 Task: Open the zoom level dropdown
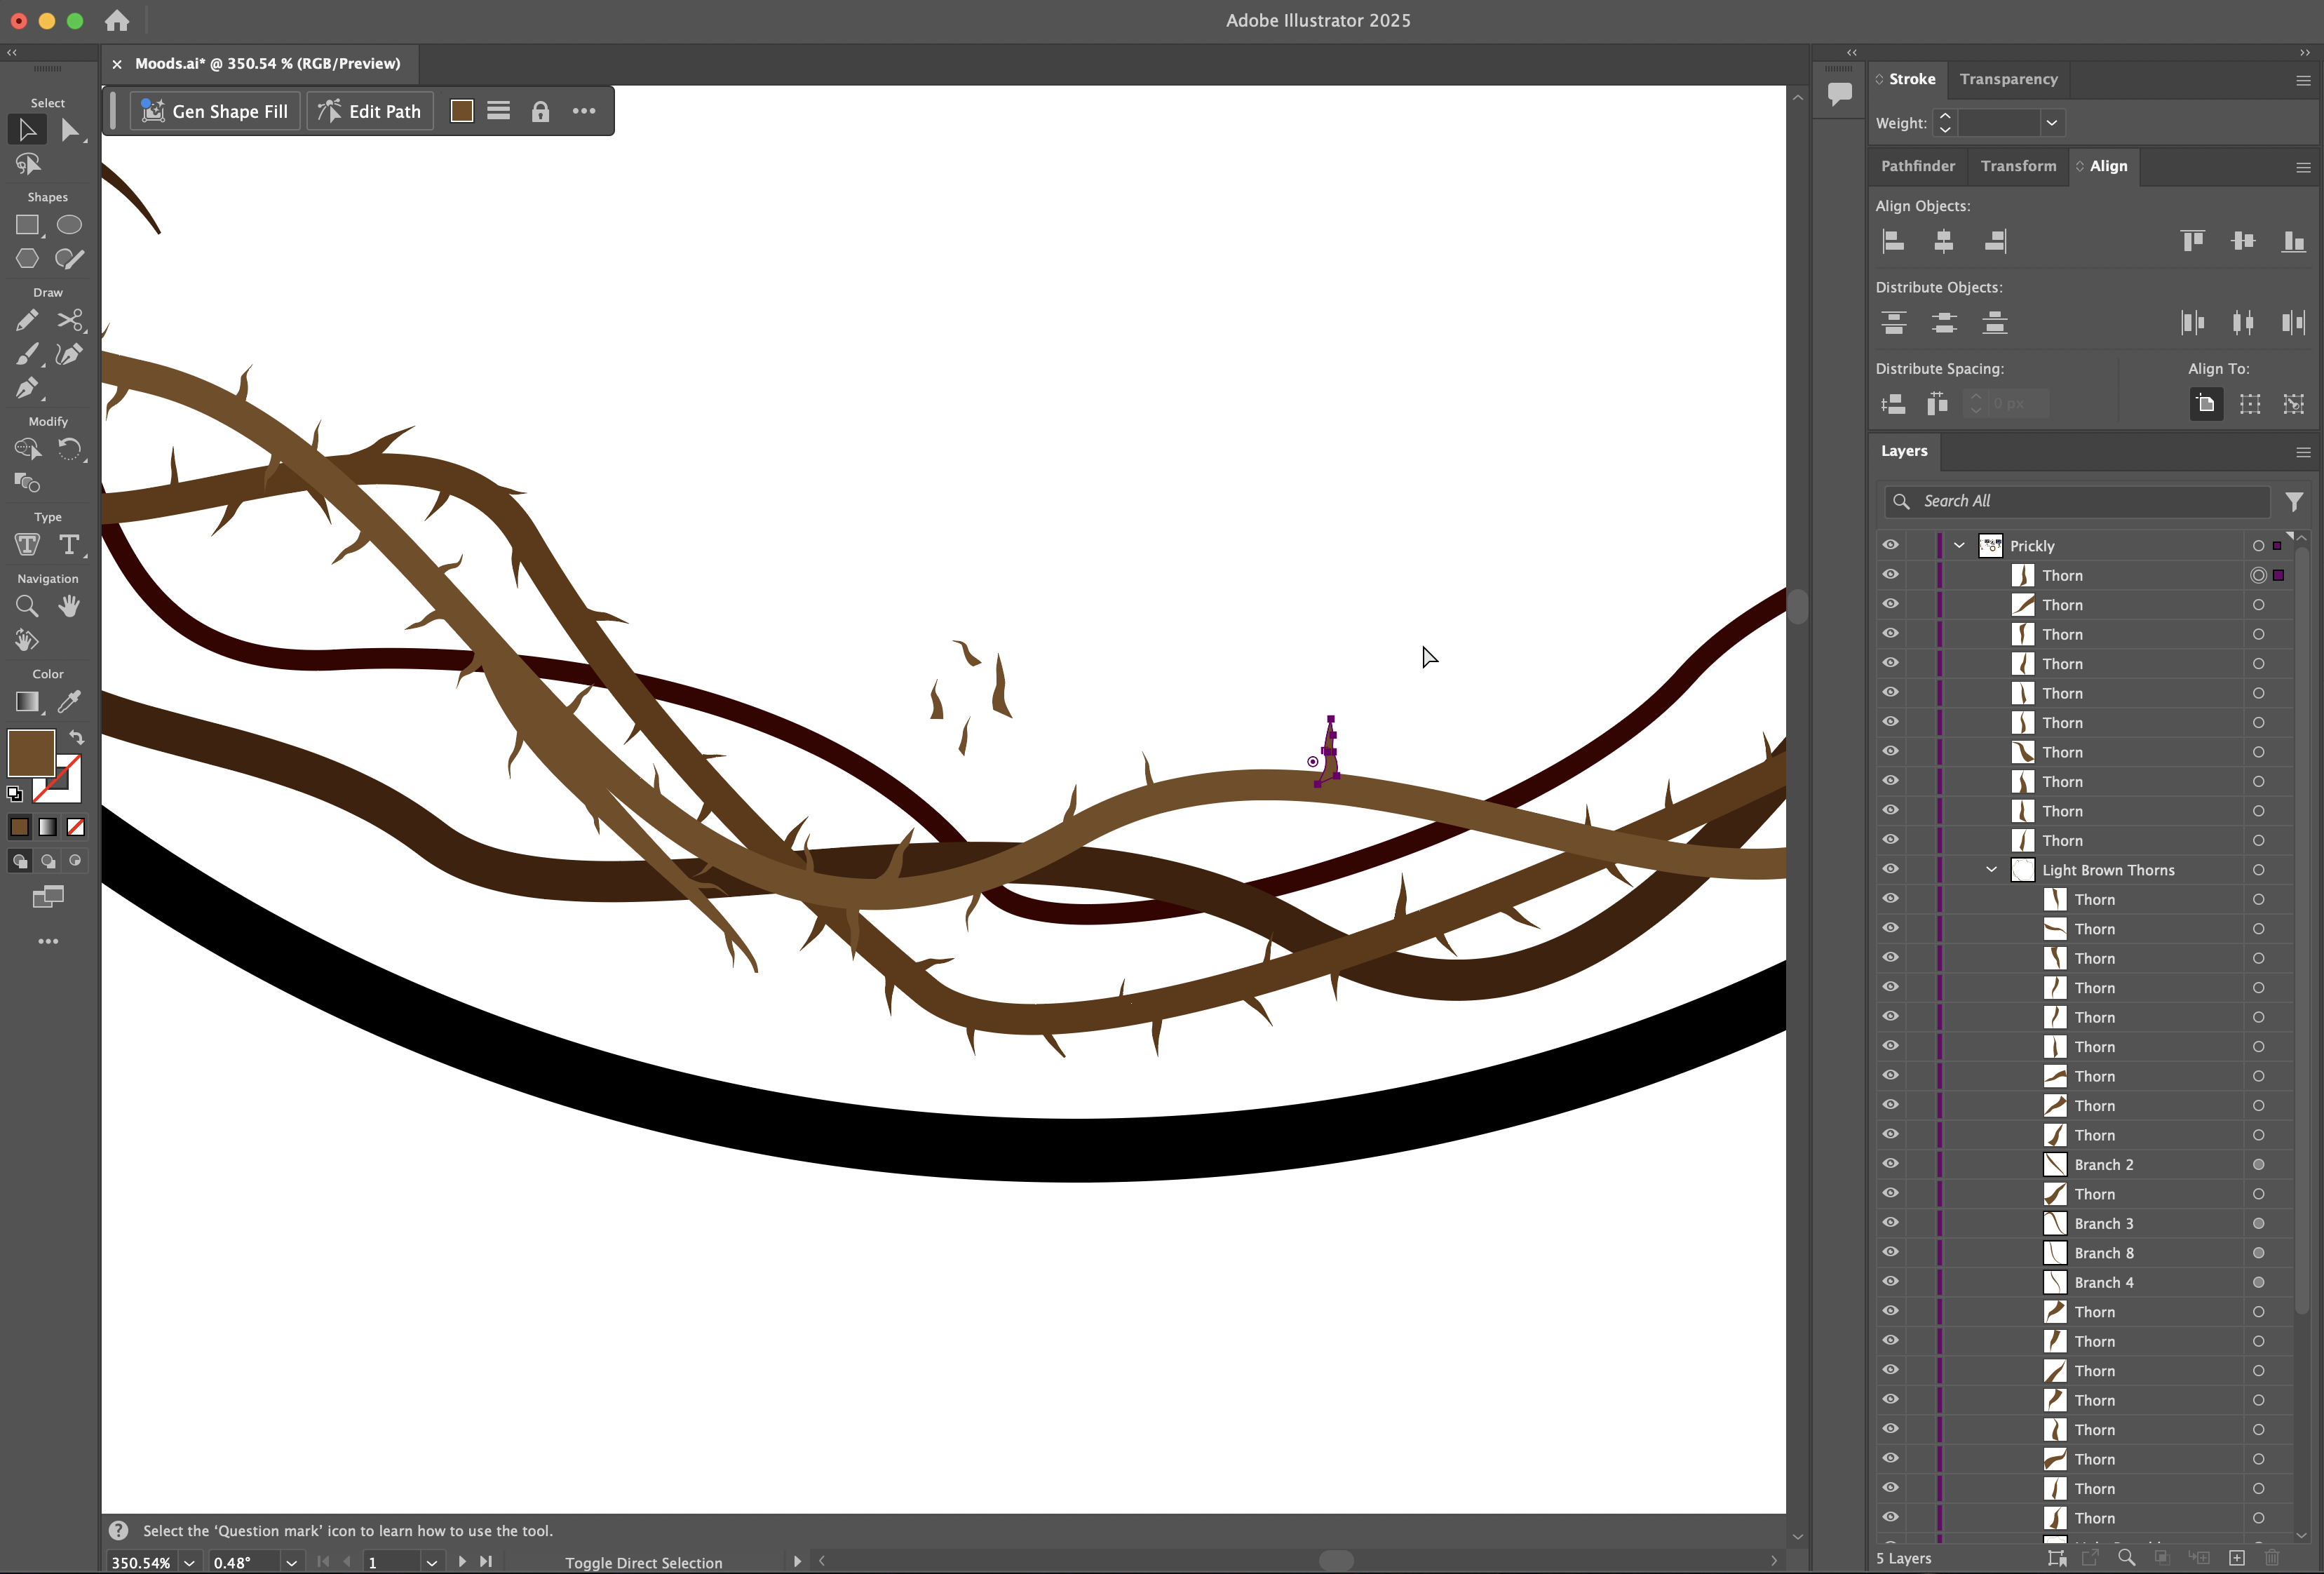click(189, 1562)
